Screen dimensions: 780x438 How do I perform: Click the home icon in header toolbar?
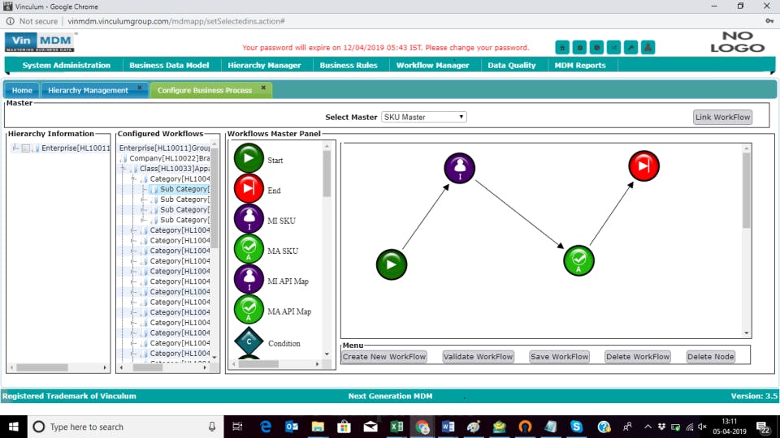coord(562,48)
